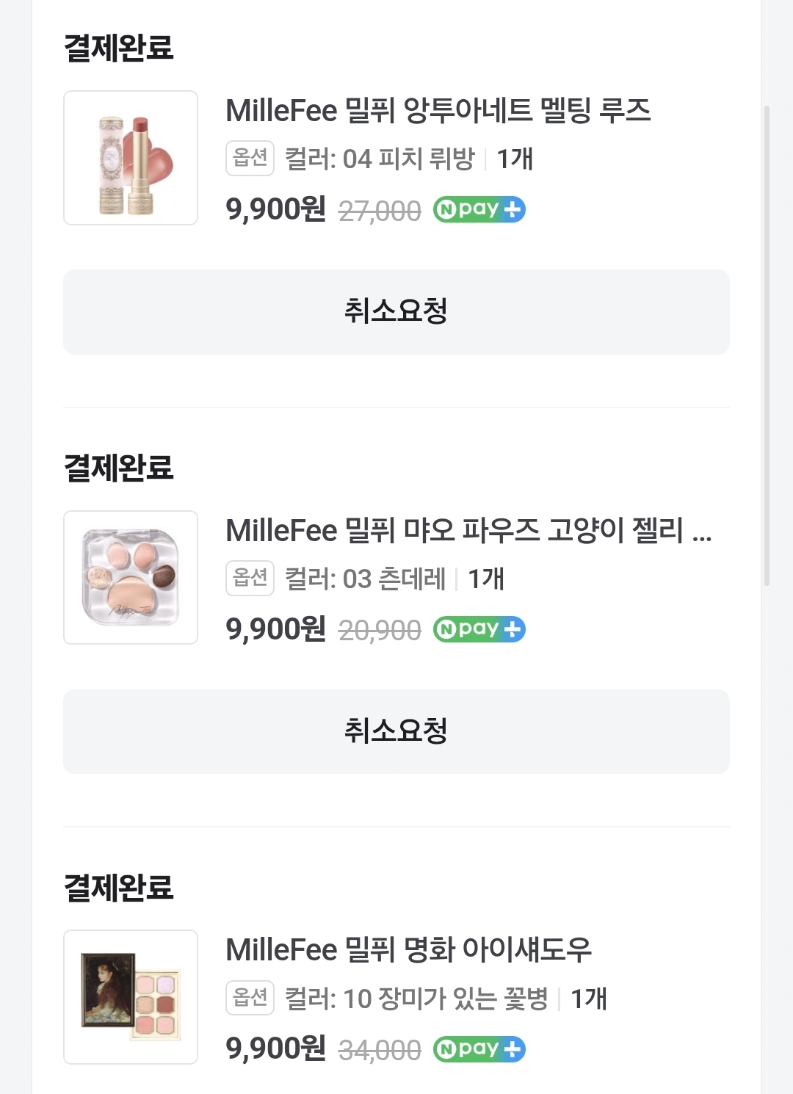Click the Npay plus badge beside 34,000
Image resolution: width=793 pixels, height=1094 pixels.
tap(479, 1049)
